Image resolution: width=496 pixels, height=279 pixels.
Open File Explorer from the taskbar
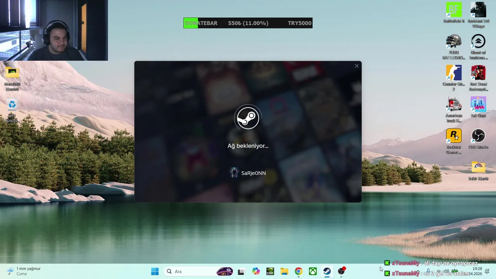pyautogui.click(x=284, y=271)
